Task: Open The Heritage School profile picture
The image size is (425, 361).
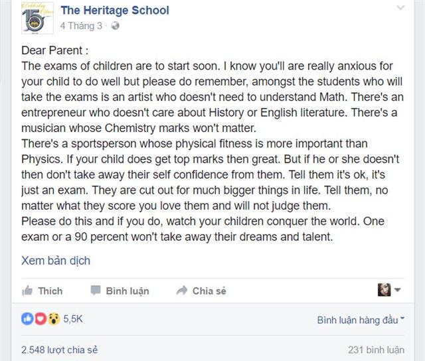Action: point(37,18)
